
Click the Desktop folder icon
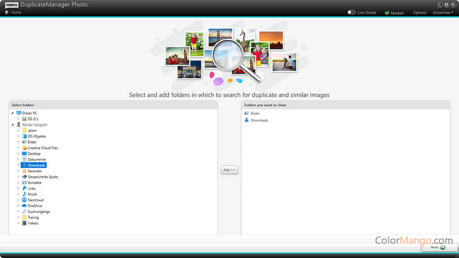(x=24, y=153)
